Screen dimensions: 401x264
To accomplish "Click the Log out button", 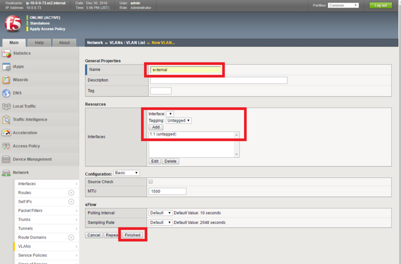I will [380, 6].
